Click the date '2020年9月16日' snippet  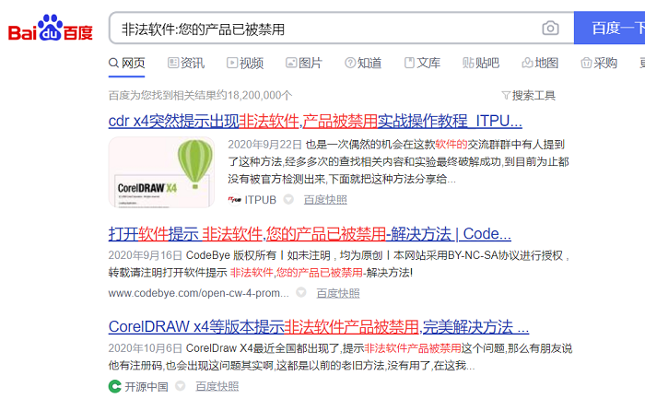(x=146, y=255)
